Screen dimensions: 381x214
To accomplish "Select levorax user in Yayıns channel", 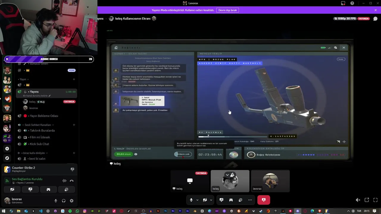I will pos(49,108).
